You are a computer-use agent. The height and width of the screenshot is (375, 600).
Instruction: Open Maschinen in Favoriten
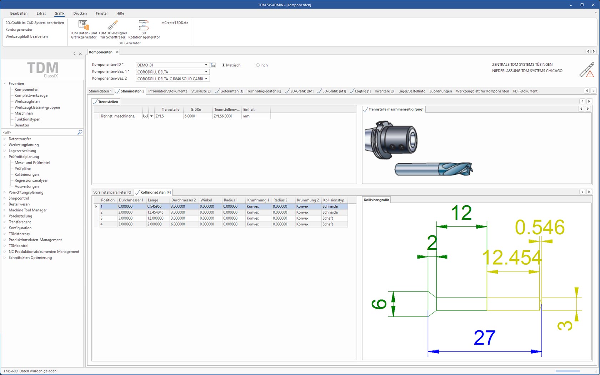tap(24, 113)
